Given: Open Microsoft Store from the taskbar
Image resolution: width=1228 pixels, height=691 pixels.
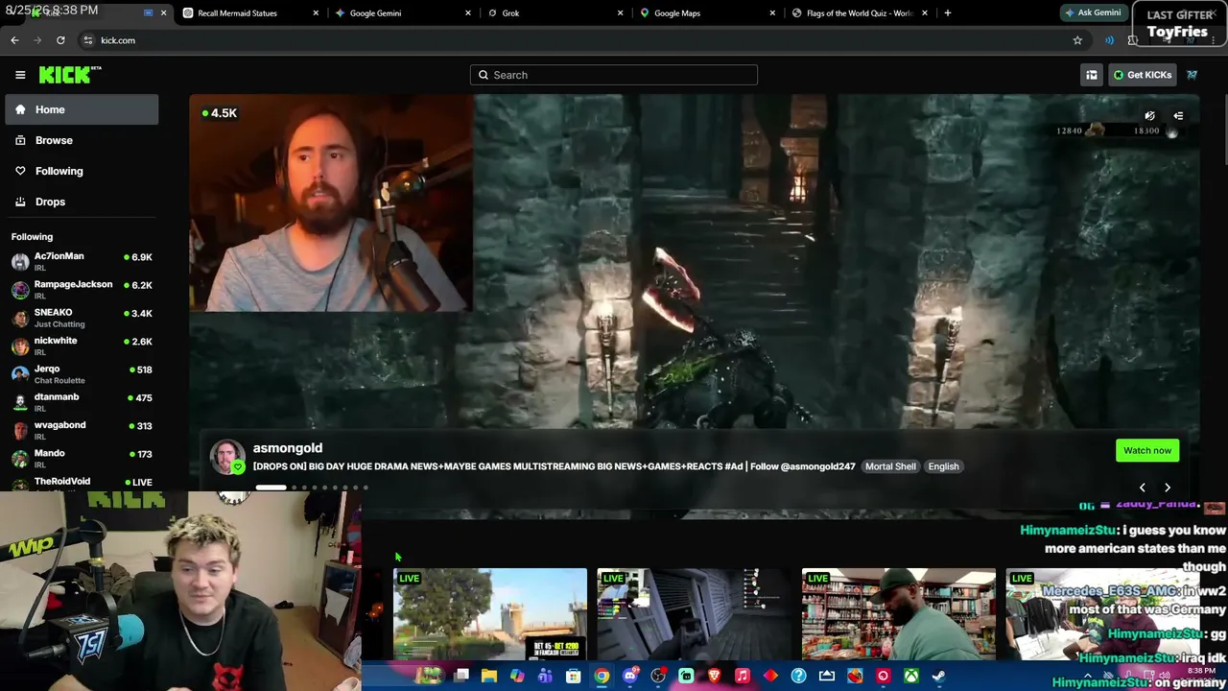Looking at the screenshot, I should pyautogui.click(x=574, y=676).
